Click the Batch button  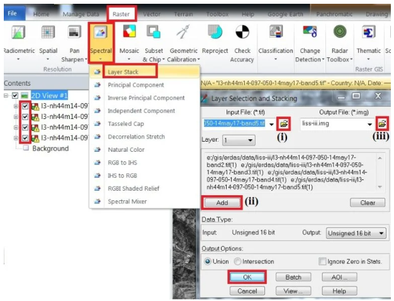pos(293,277)
